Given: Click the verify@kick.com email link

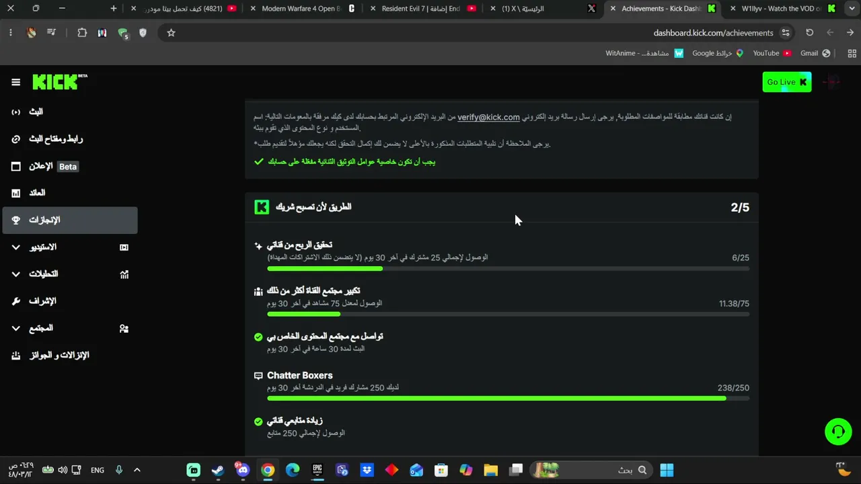Looking at the screenshot, I should pyautogui.click(x=489, y=117).
